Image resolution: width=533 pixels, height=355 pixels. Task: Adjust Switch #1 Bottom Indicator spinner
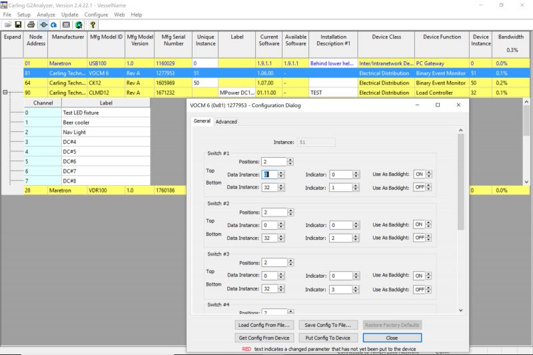coord(356,188)
